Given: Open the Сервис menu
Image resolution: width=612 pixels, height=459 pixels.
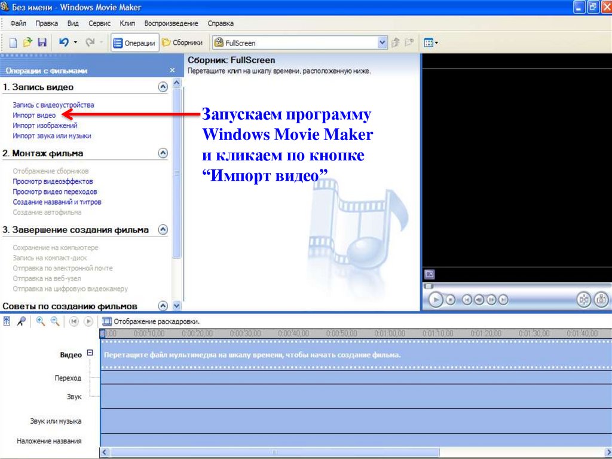Looking at the screenshot, I should tap(99, 23).
